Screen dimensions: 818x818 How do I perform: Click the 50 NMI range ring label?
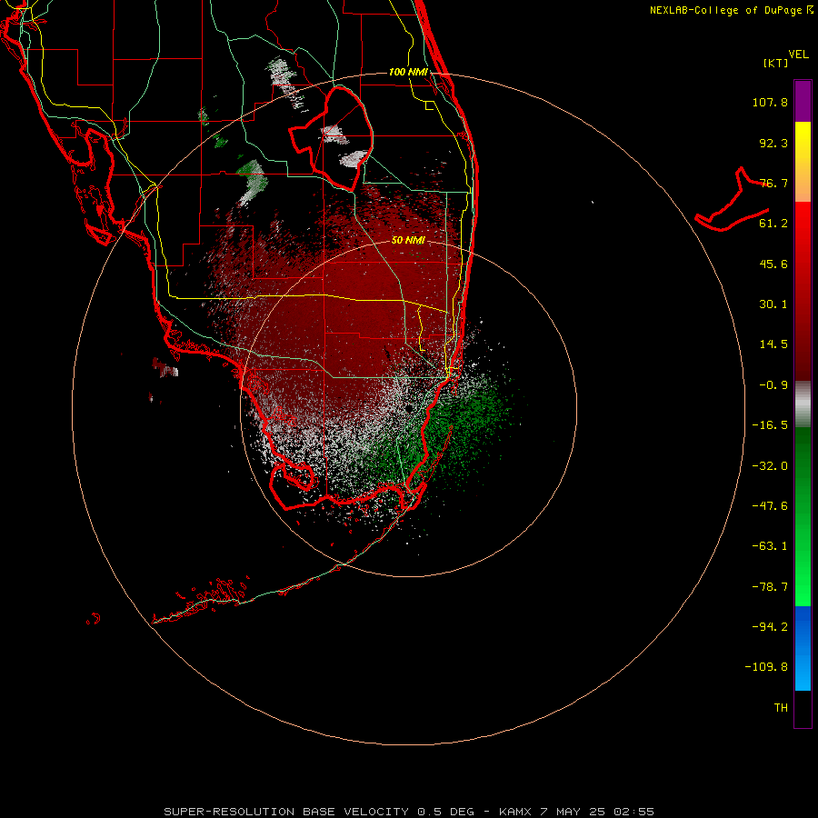pyautogui.click(x=408, y=240)
